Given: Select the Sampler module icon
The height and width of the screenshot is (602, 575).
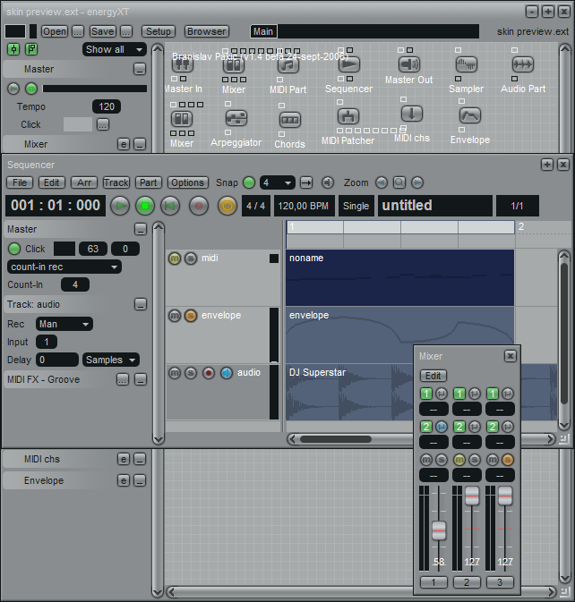Looking at the screenshot, I should click(x=467, y=64).
